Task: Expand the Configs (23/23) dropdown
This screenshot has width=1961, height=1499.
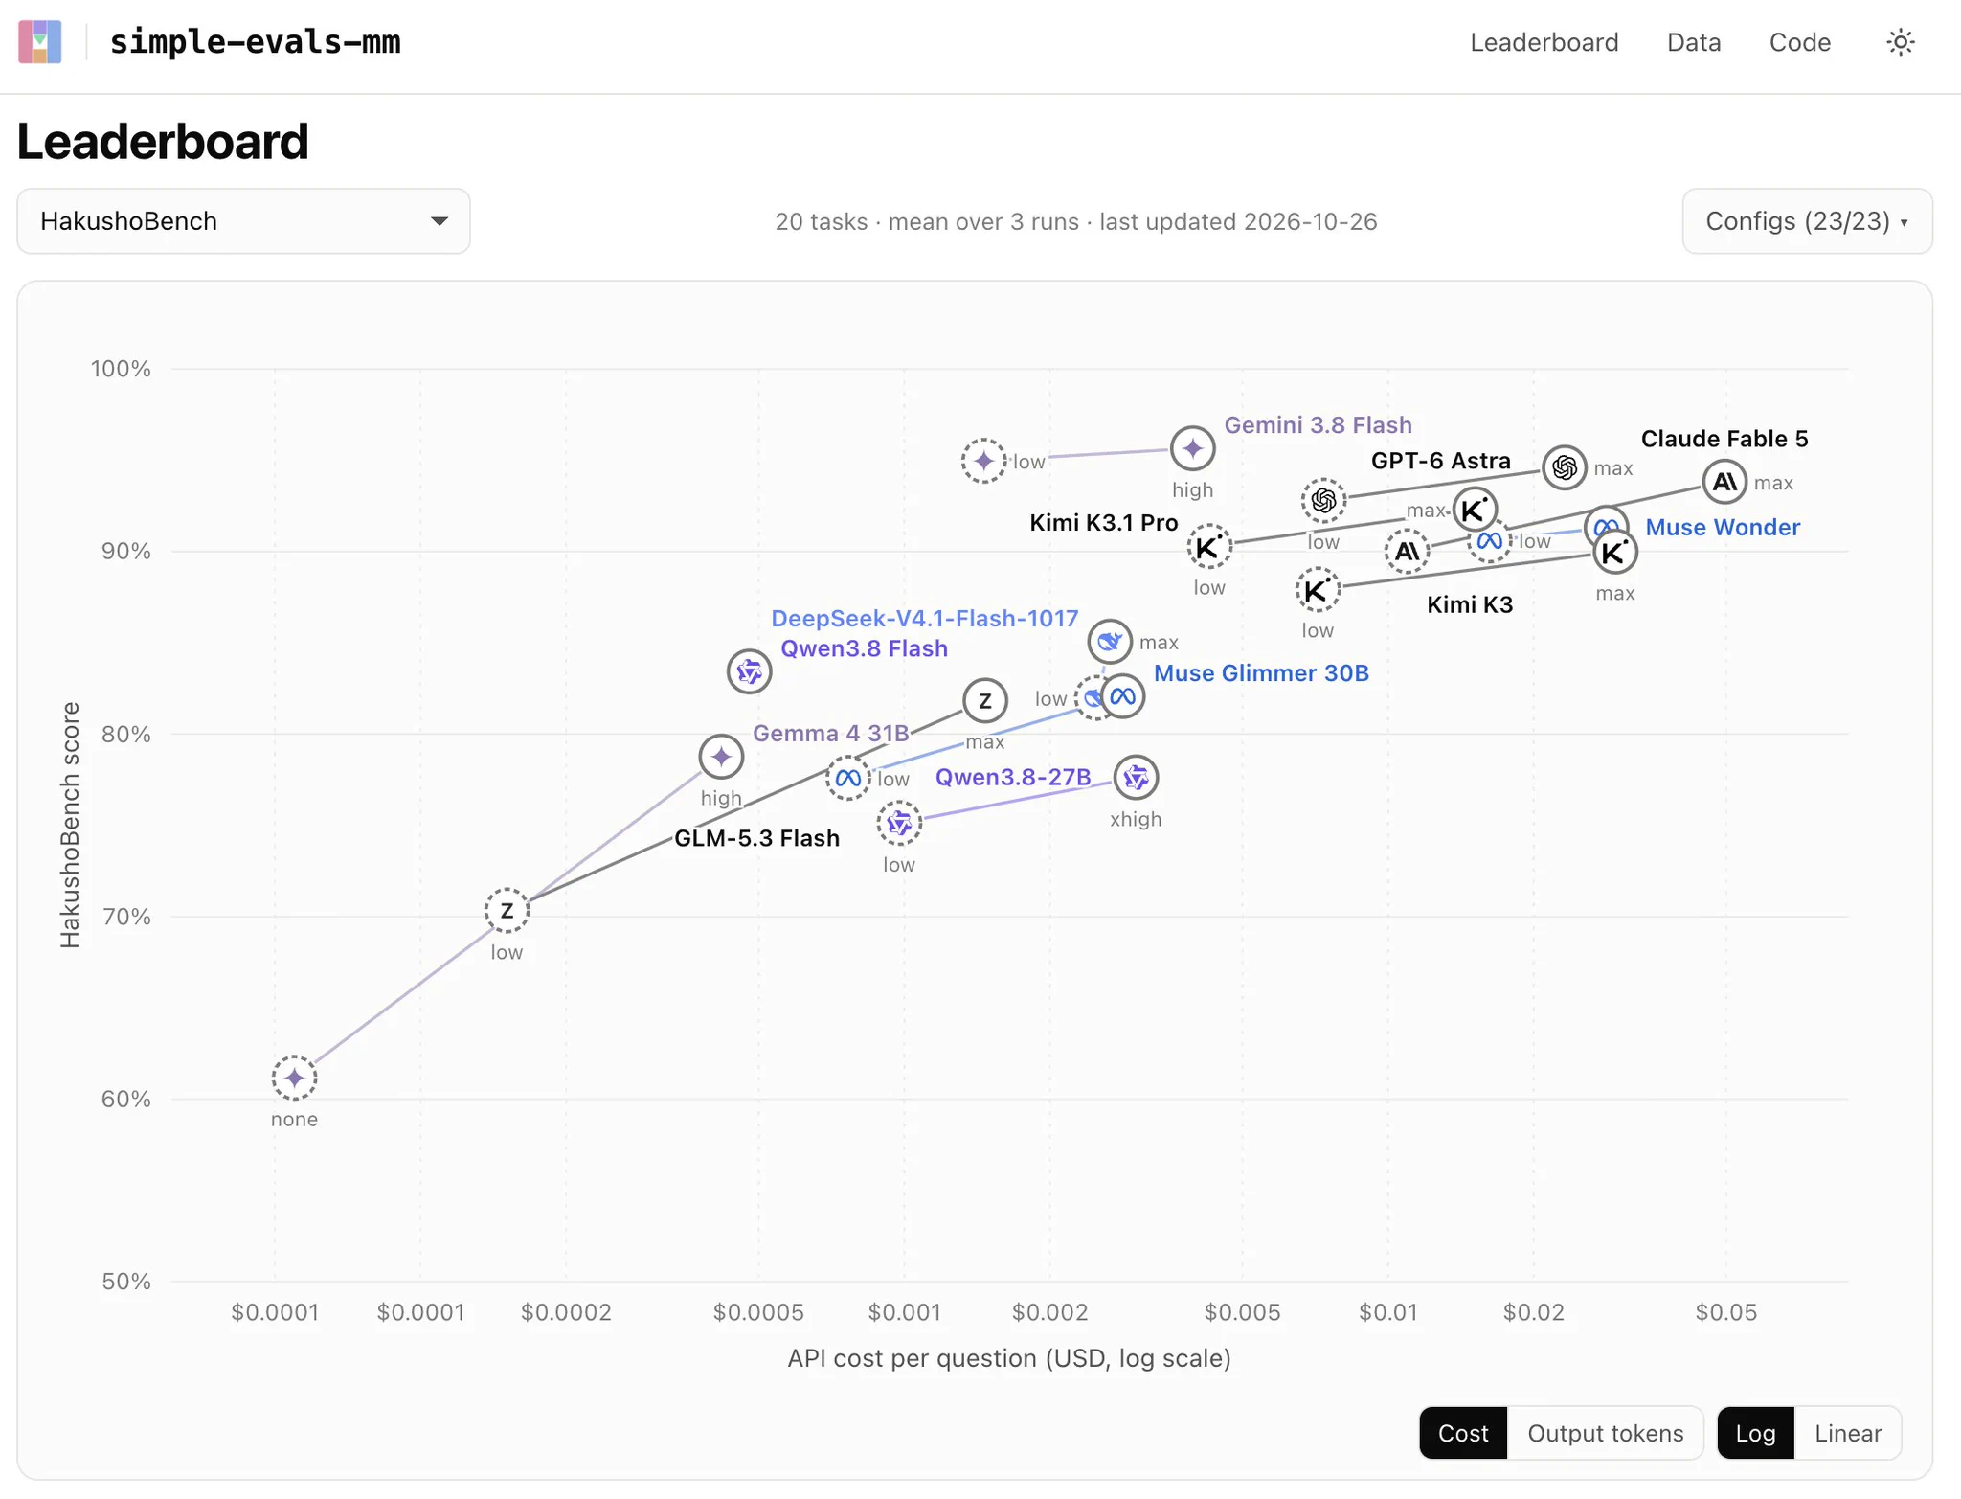Action: 1807,221
